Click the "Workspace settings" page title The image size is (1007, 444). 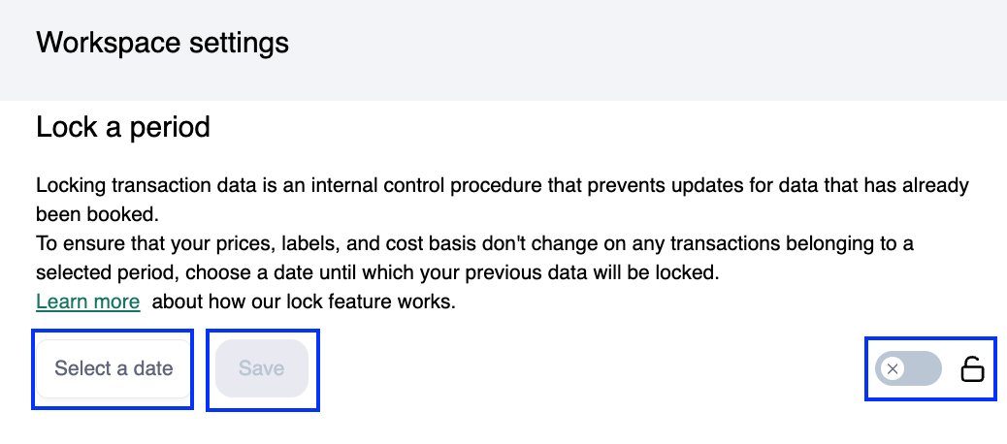(x=162, y=44)
